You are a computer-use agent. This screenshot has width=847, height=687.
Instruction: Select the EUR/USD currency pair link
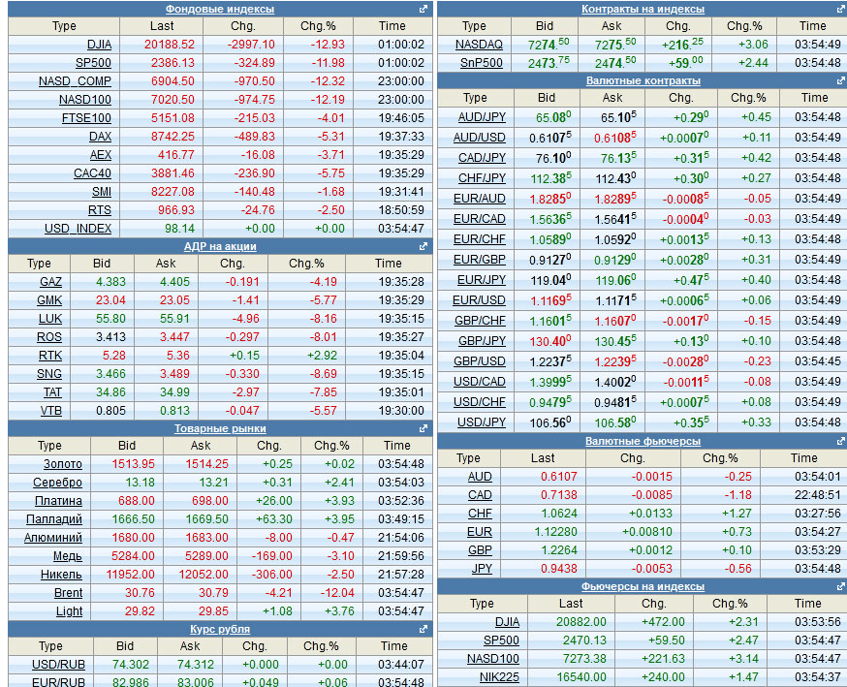tap(479, 300)
